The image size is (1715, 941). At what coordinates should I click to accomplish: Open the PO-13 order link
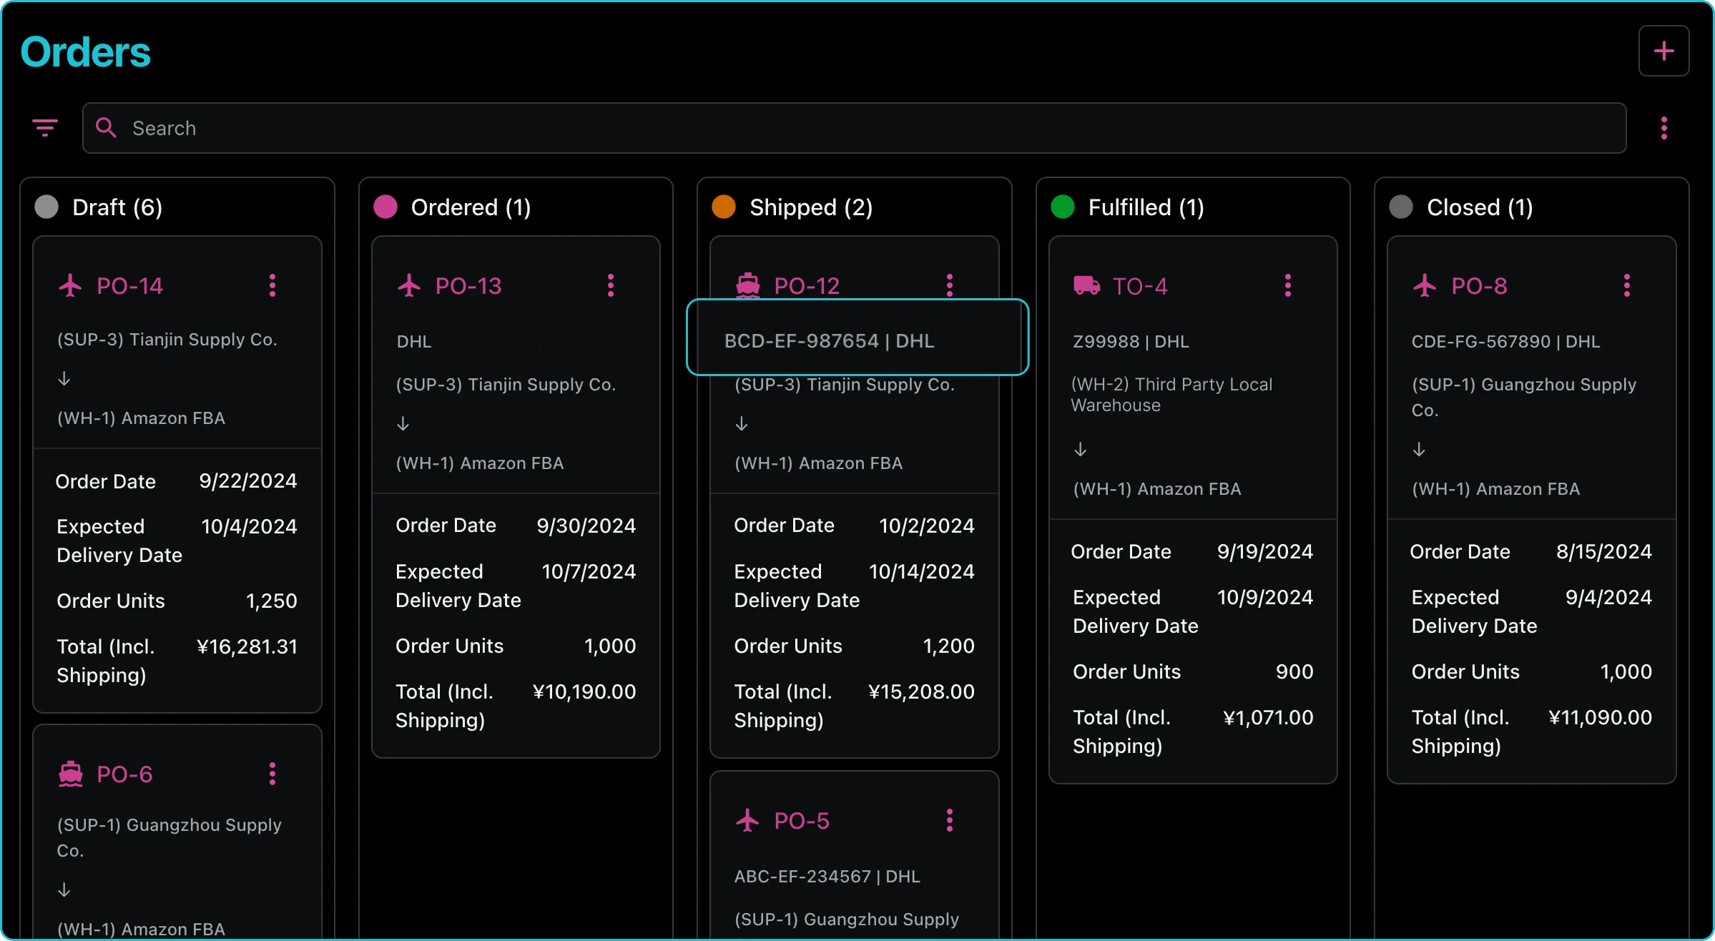click(468, 285)
